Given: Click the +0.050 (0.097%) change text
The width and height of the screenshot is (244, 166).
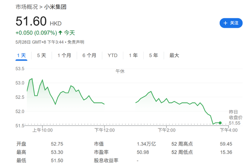Looking at the screenshot, I should point(36,33).
